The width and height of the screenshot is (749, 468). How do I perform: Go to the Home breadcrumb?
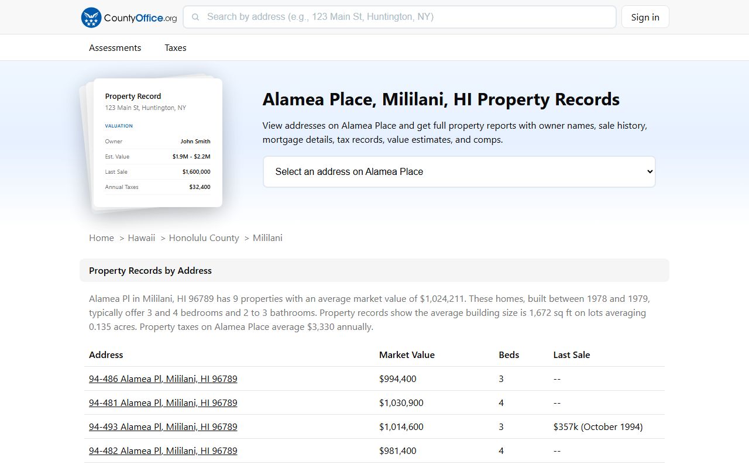pyautogui.click(x=101, y=238)
